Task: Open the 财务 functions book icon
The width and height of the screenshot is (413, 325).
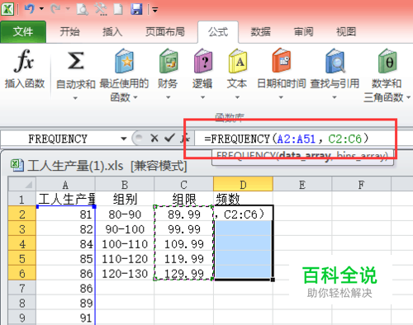Action: pos(169,61)
